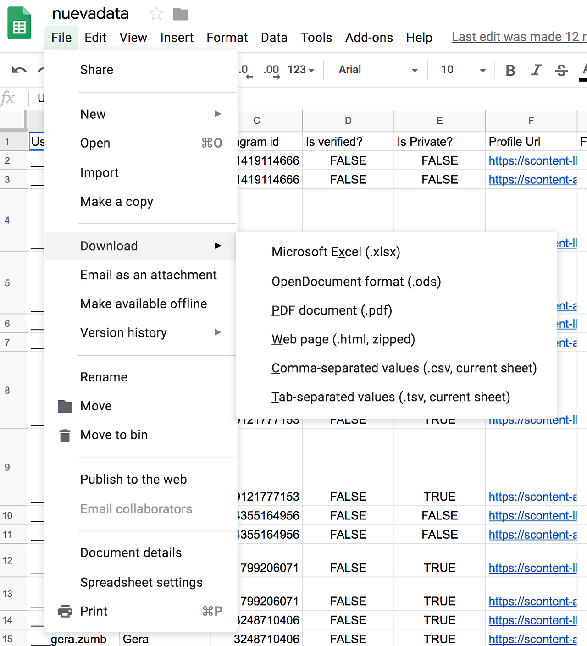Image resolution: width=587 pixels, height=646 pixels.
Task: Open the Data menu
Action: coord(274,38)
